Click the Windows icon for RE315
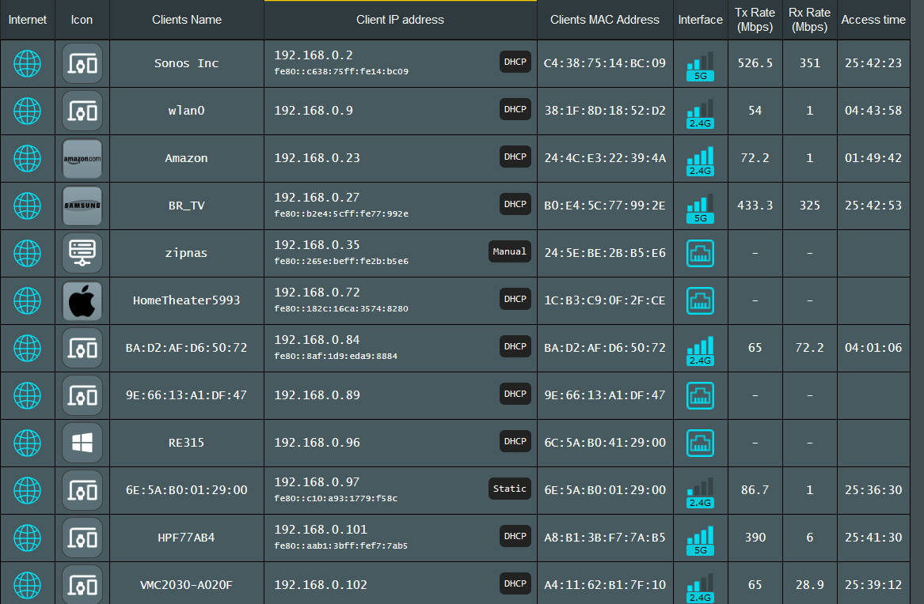 (82, 443)
